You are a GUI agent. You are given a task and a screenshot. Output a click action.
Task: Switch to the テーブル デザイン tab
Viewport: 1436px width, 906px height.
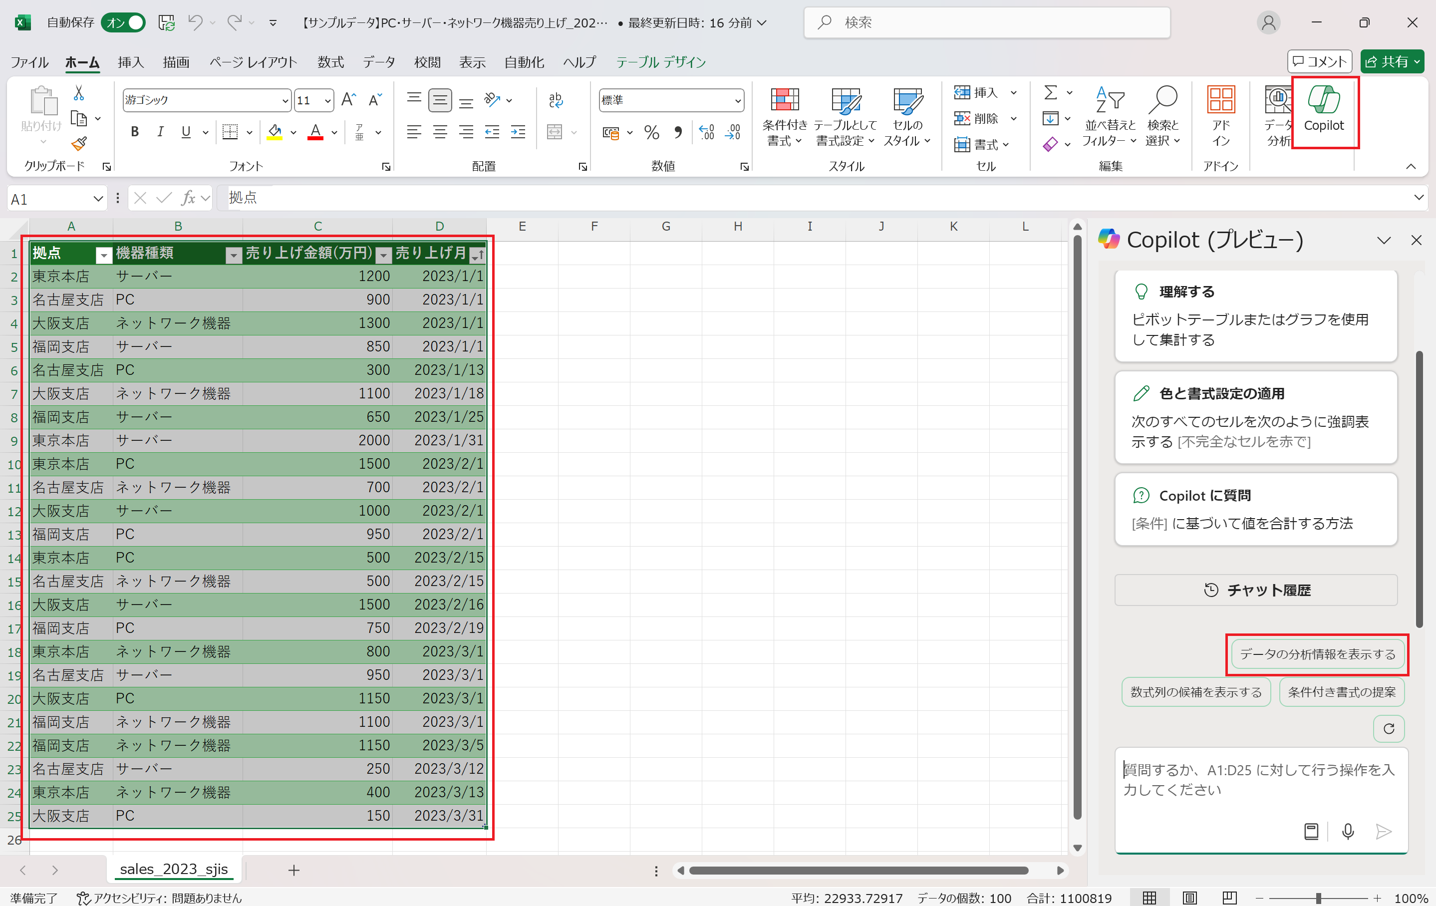[x=660, y=62]
